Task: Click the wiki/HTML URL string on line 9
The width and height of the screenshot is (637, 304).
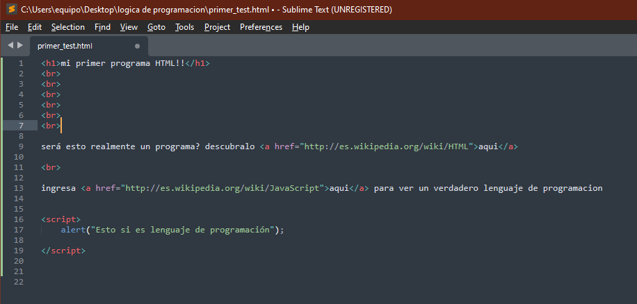Action: (x=387, y=146)
